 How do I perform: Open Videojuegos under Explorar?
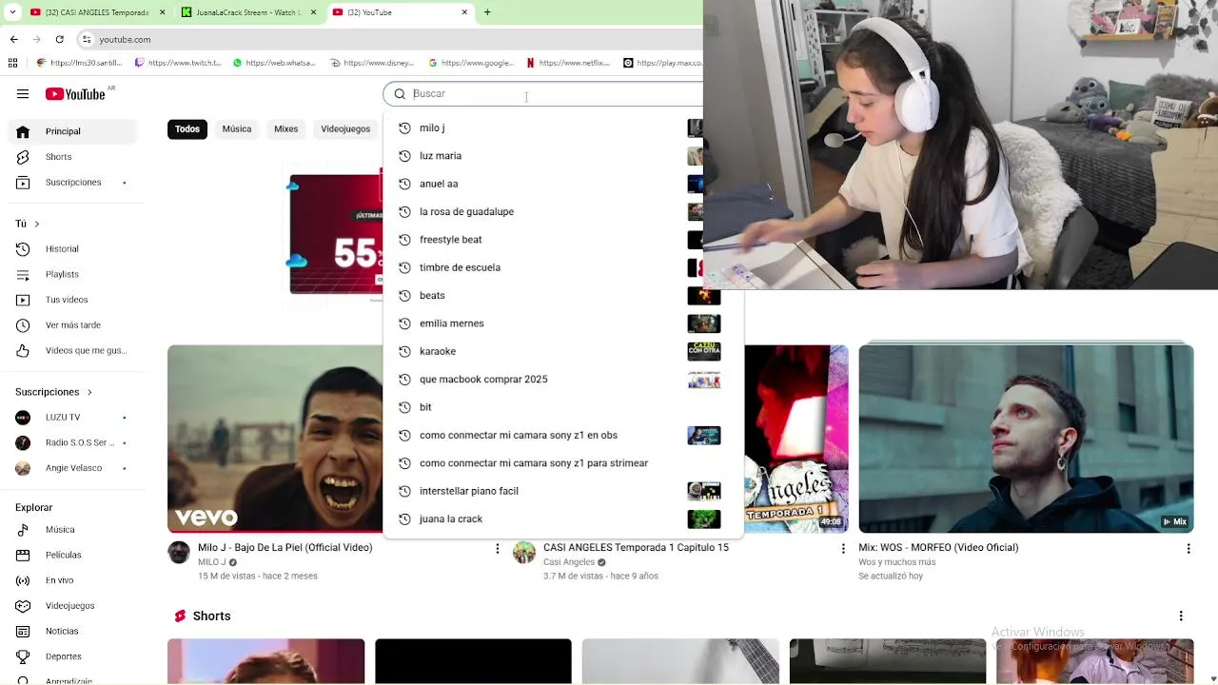pyautogui.click(x=72, y=606)
